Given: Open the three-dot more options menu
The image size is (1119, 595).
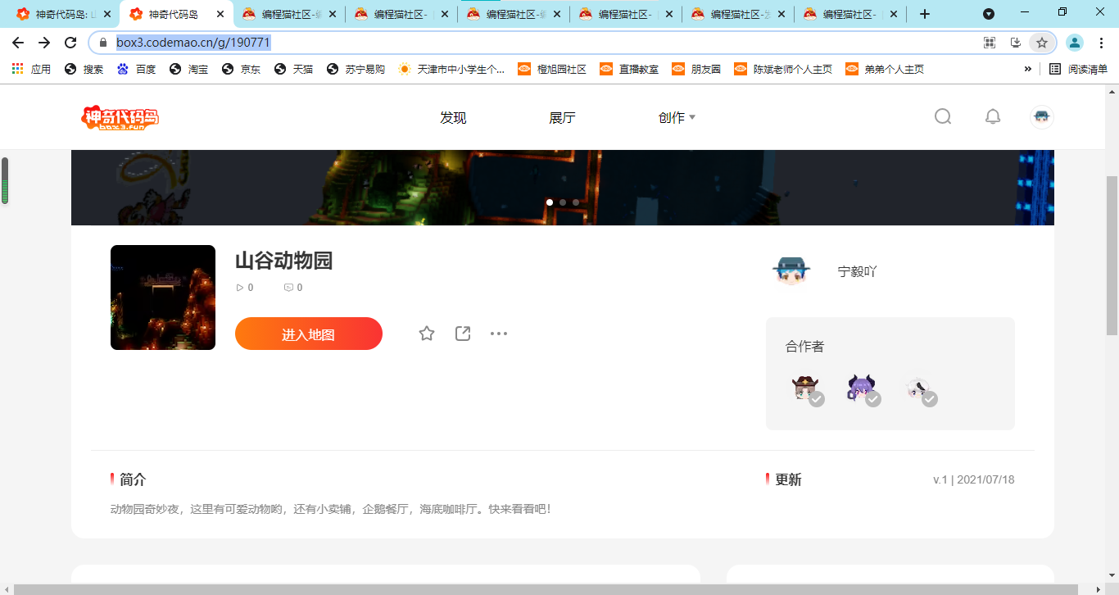Looking at the screenshot, I should coord(499,334).
